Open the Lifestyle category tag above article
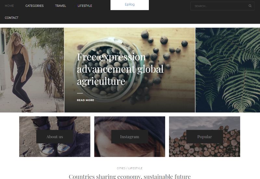260x179 pixels. click(135, 168)
